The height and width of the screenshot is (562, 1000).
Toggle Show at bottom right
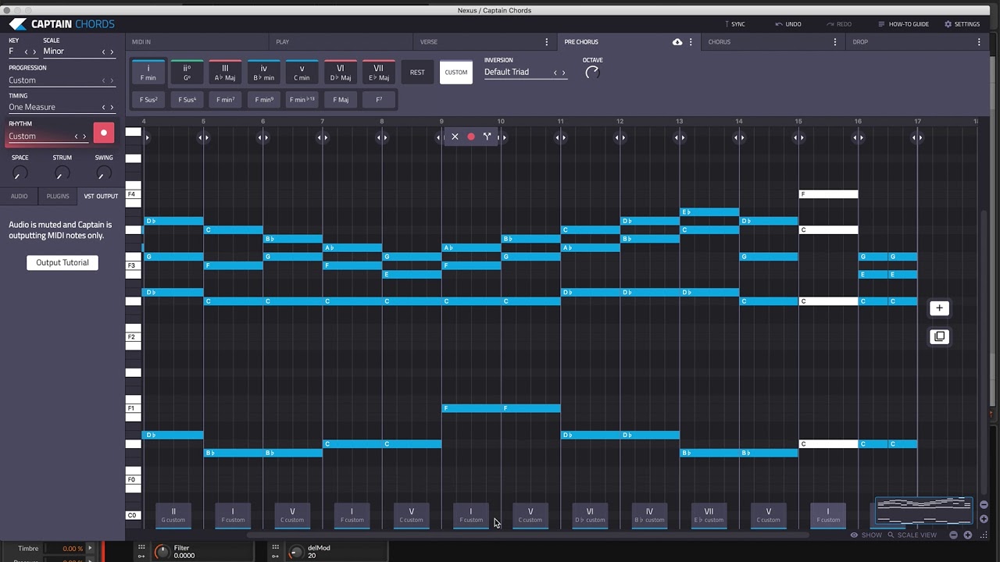[x=866, y=535]
